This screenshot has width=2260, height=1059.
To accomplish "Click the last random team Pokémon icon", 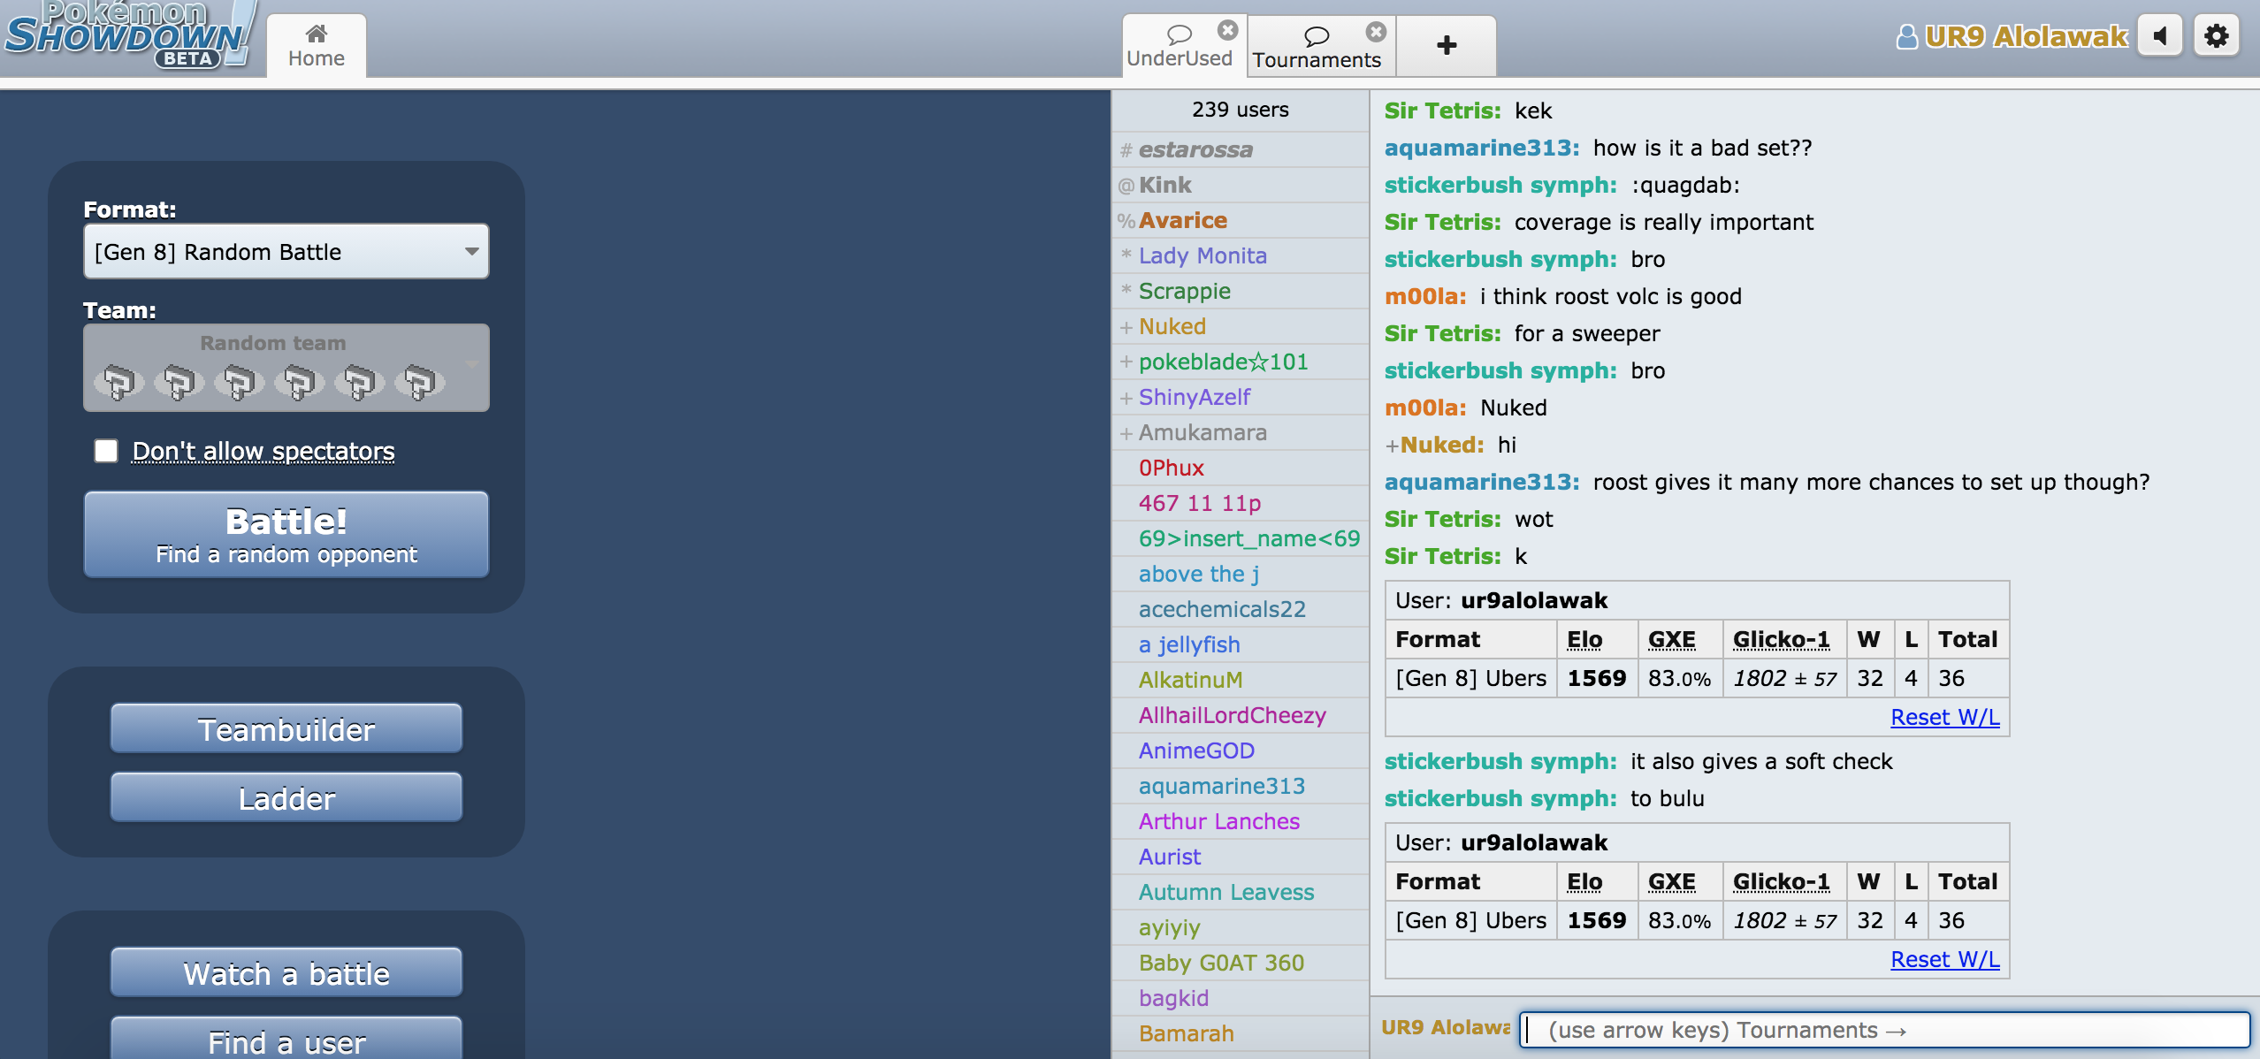I will coord(419,382).
